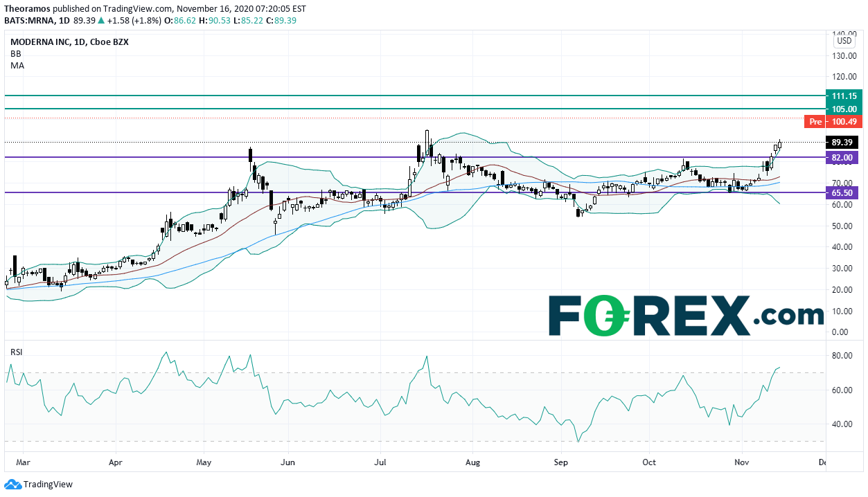Click the TradingView logo icon
The image size is (868, 497).
point(12,485)
